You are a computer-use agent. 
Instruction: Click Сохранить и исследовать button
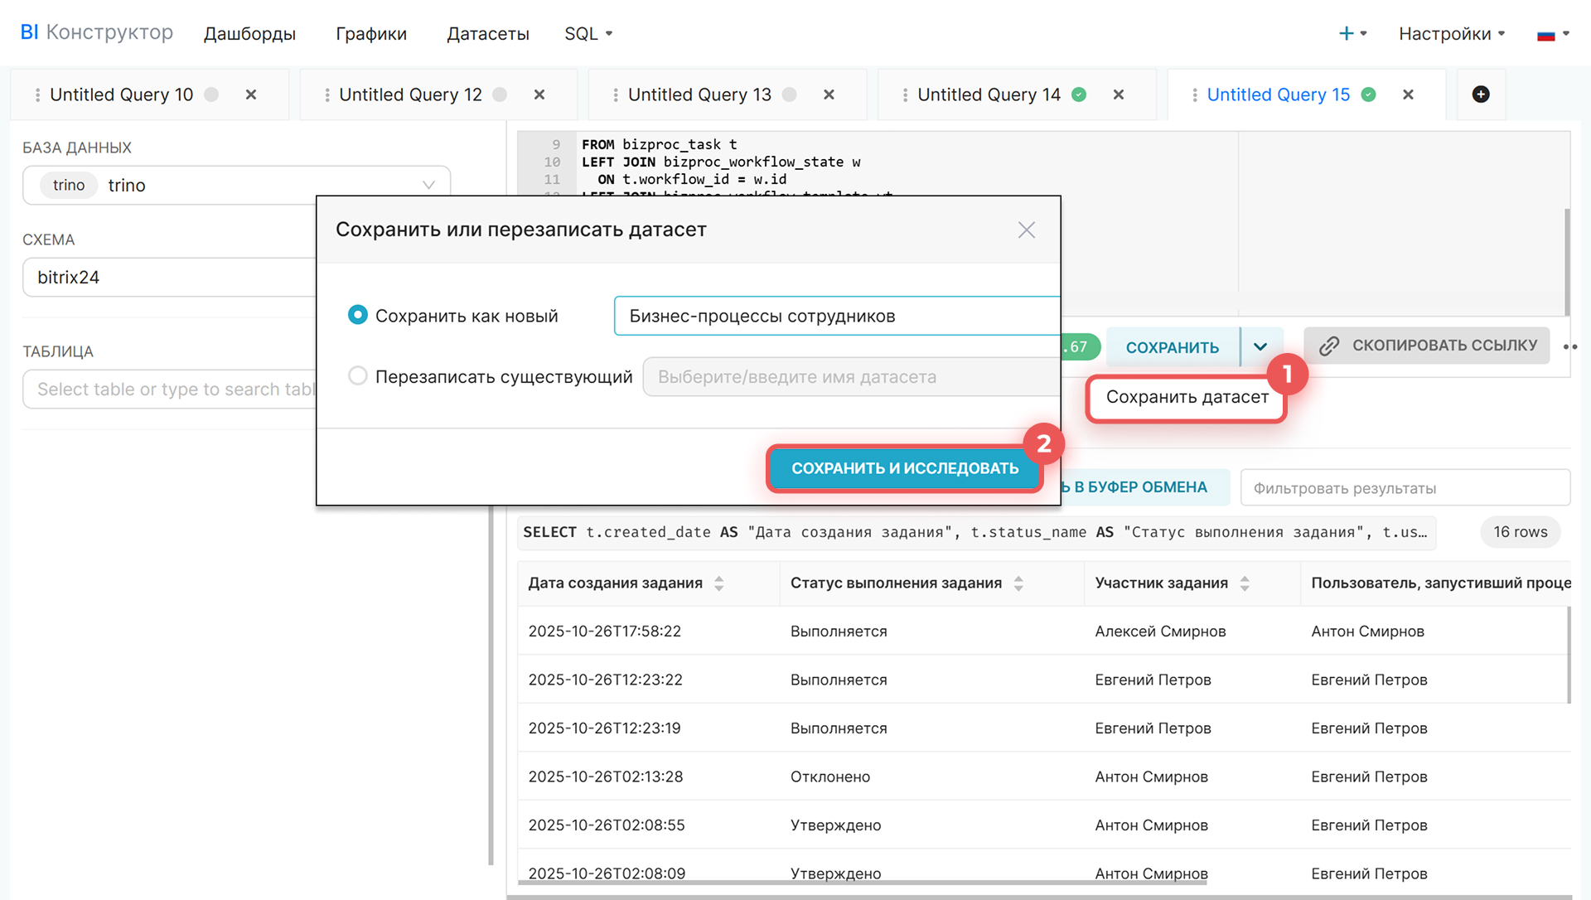904,468
